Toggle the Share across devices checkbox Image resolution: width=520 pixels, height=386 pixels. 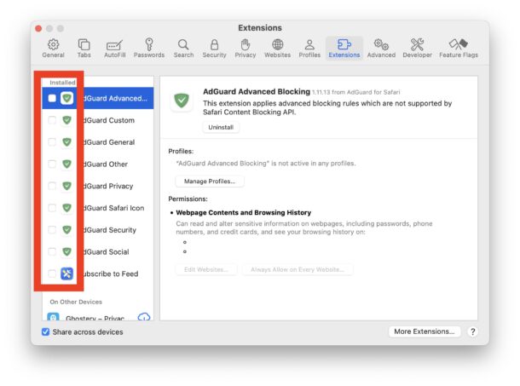click(46, 332)
